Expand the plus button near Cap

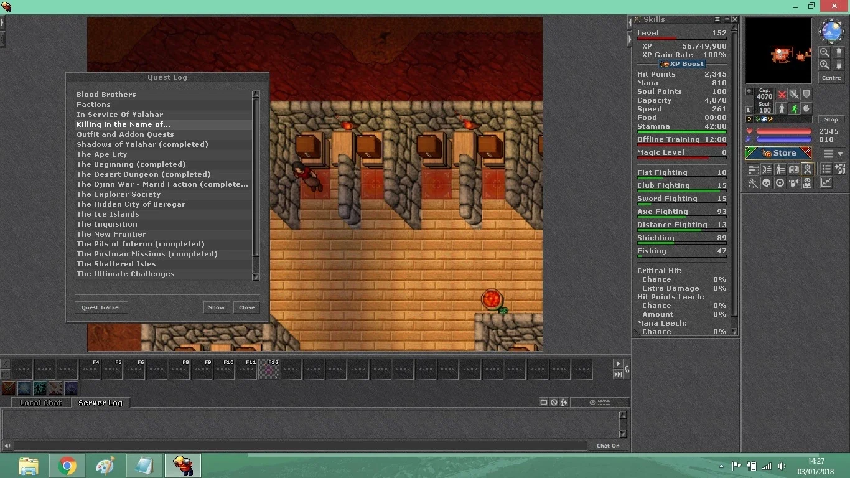click(x=749, y=91)
